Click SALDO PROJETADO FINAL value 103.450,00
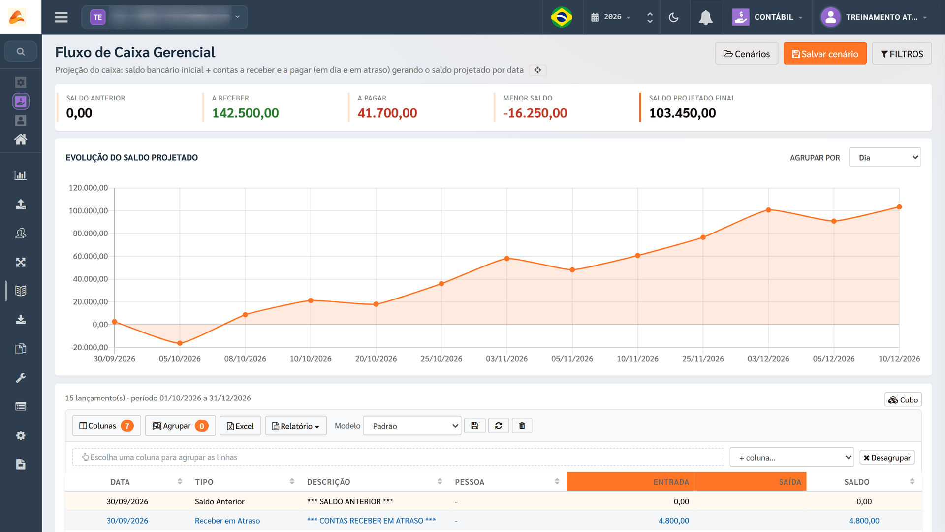This screenshot has width=945, height=532. click(682, 113)
